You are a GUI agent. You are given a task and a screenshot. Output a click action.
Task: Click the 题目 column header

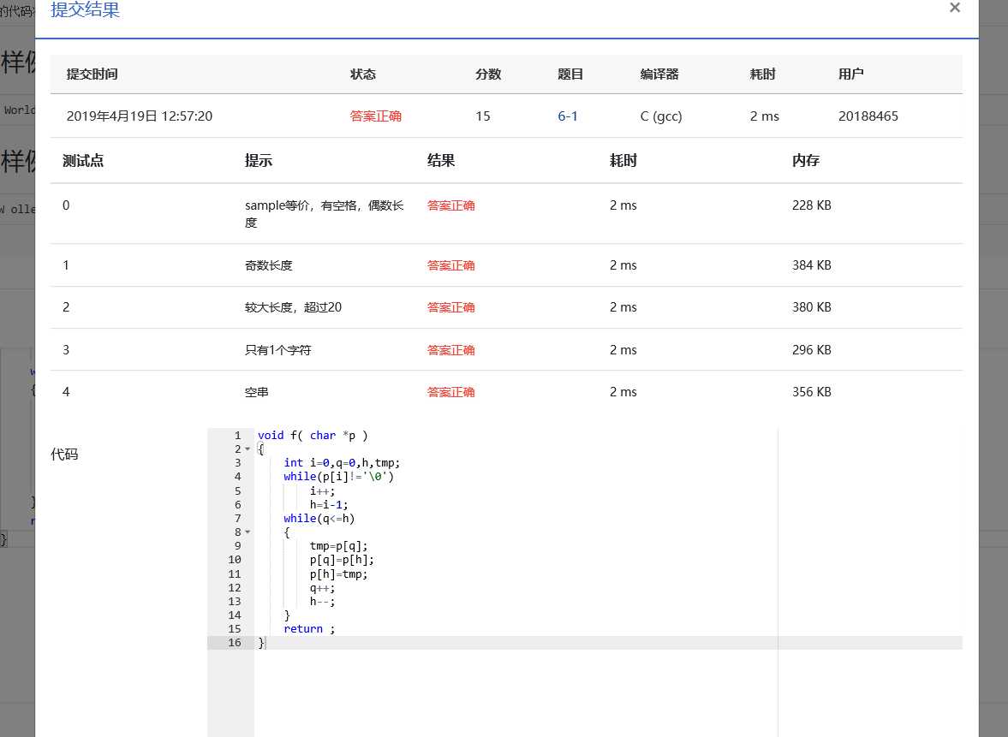pyautogui.click(x=570, y=74)
